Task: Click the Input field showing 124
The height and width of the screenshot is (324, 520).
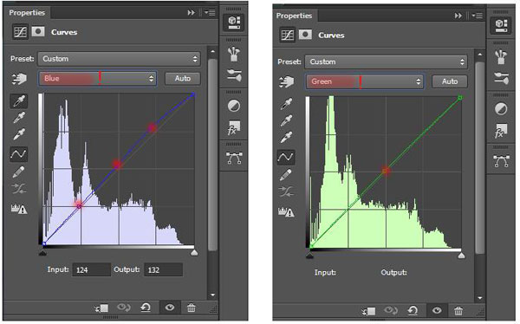Action: [x=91, y=269]
